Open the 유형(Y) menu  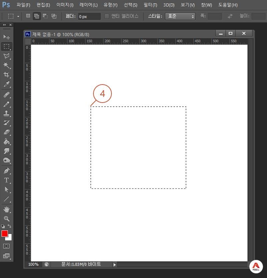click(x=110, y=5)
